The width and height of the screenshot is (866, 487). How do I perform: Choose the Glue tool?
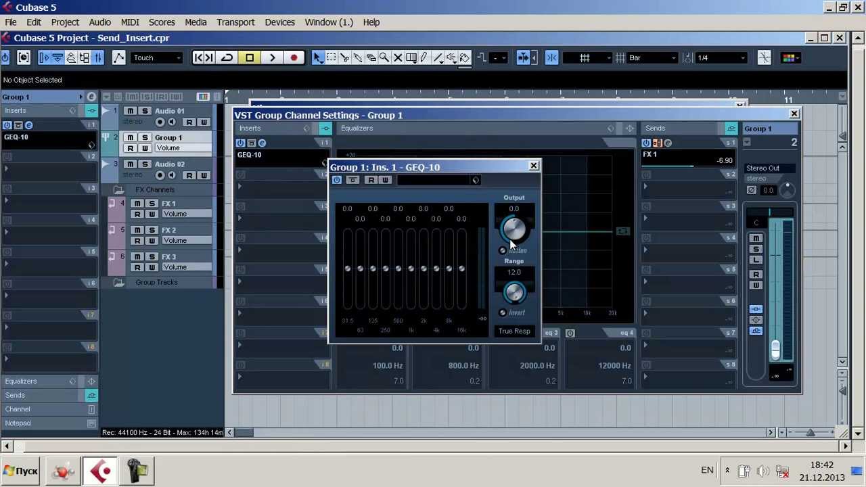pos(357,58)
